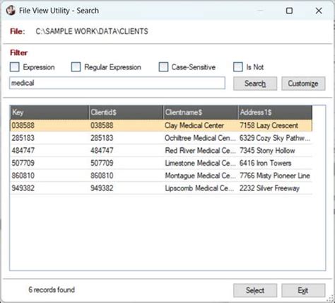Screen dimensions: 335x303
Task: Click the Address1$ column header
Action: click(x=275, y=112)
